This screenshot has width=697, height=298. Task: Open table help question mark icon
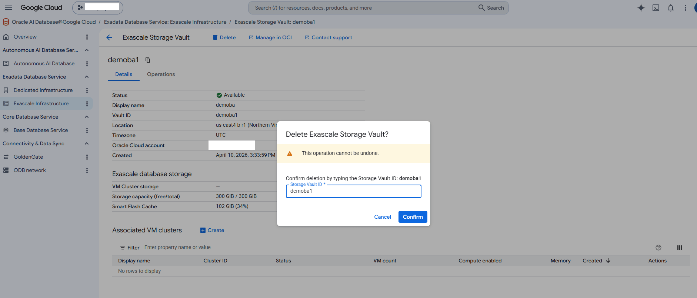658,248
